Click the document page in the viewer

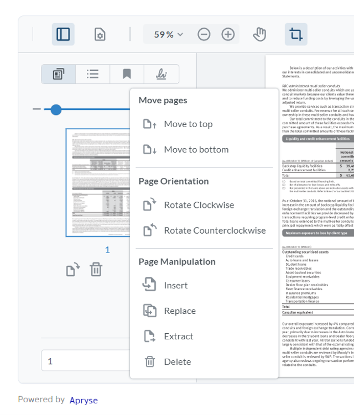[x=316, y=216]
